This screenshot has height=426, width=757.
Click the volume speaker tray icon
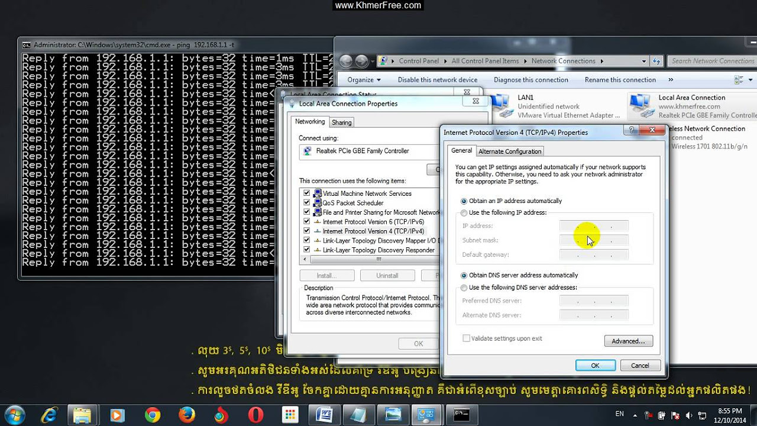coord(688,415)
